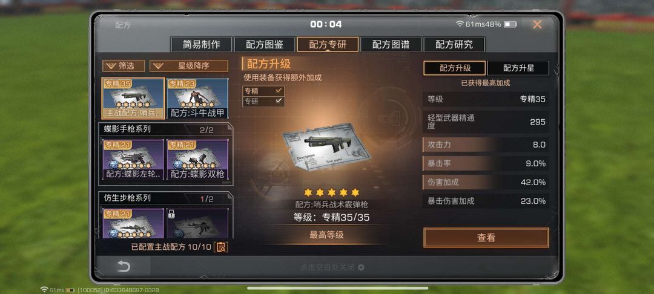Tap the battery status icon
Image resolution: width=654 pixels, height=294 pixels.
coord(510,25)
